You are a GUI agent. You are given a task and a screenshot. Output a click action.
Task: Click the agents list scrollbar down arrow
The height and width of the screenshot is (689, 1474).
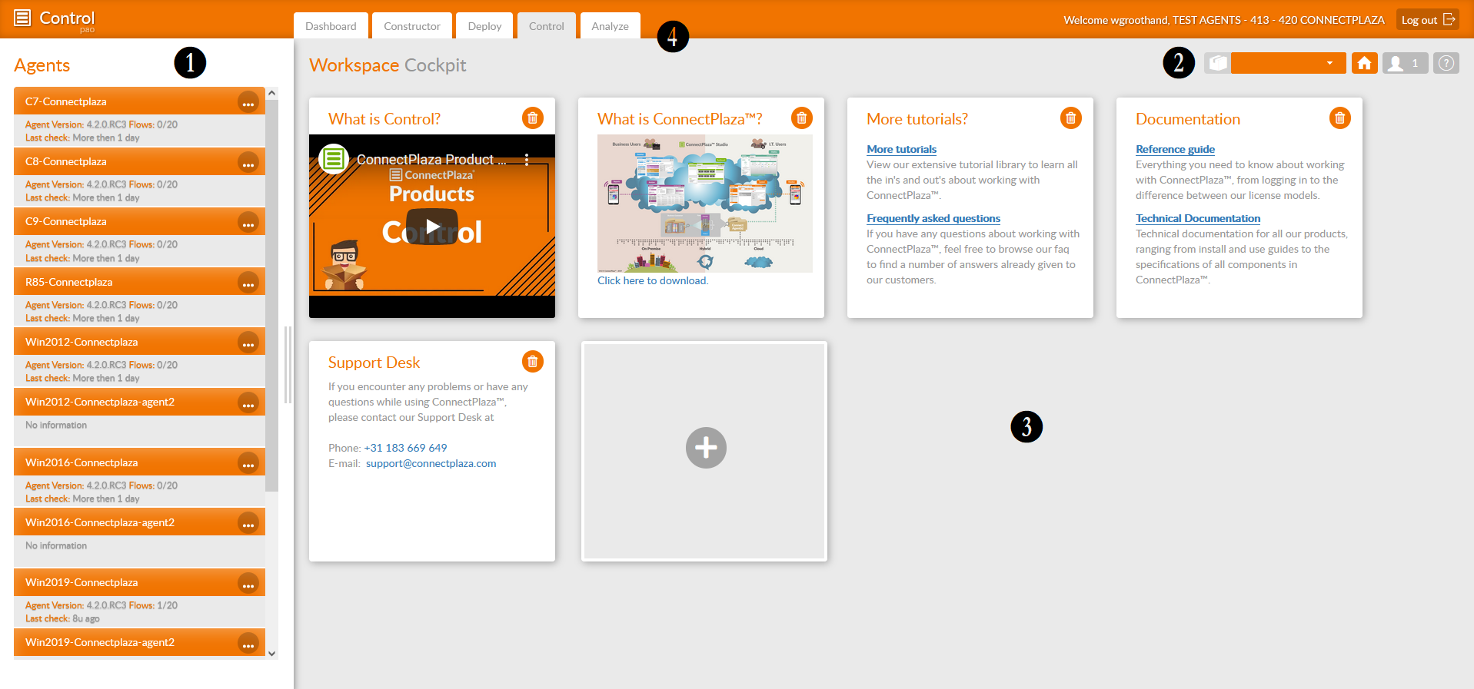coord(271,654)
